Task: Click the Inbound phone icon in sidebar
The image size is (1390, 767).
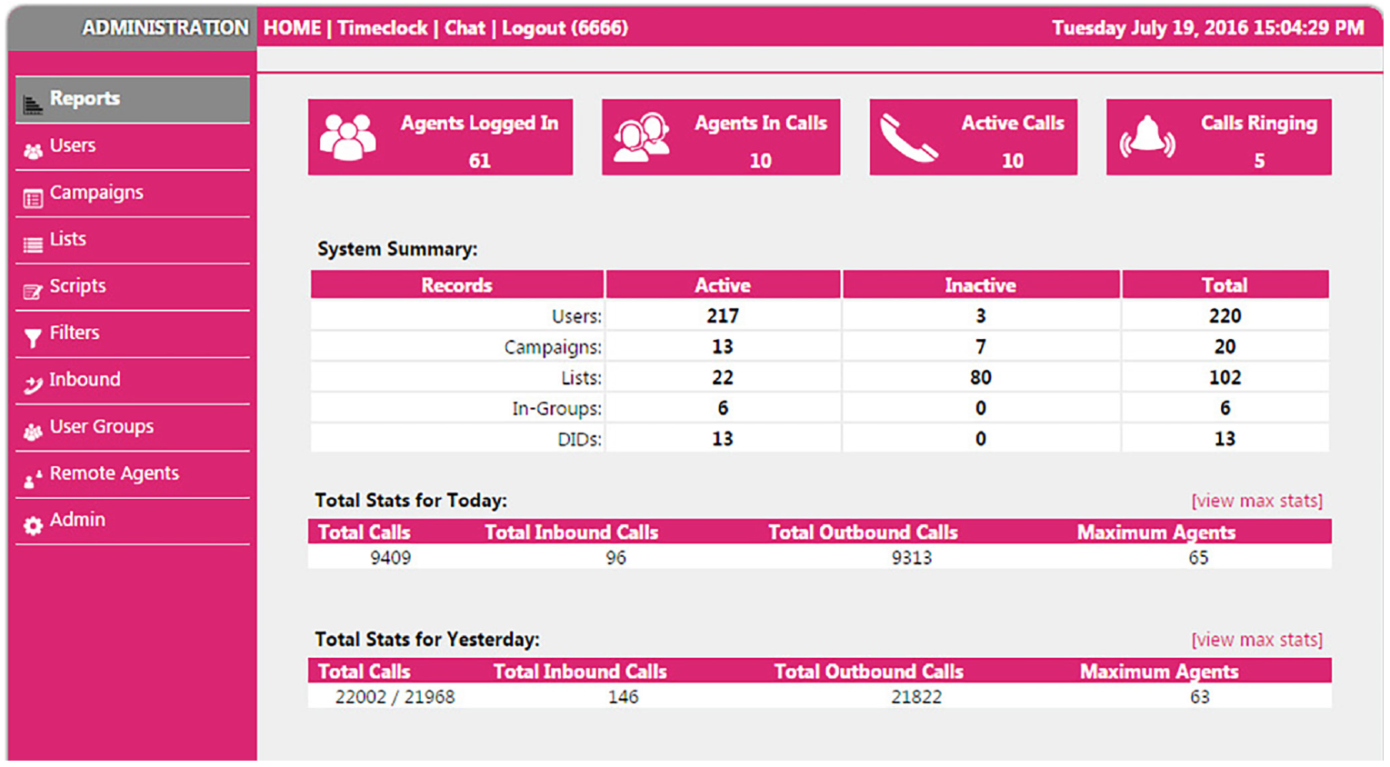Action: point(33,385)
